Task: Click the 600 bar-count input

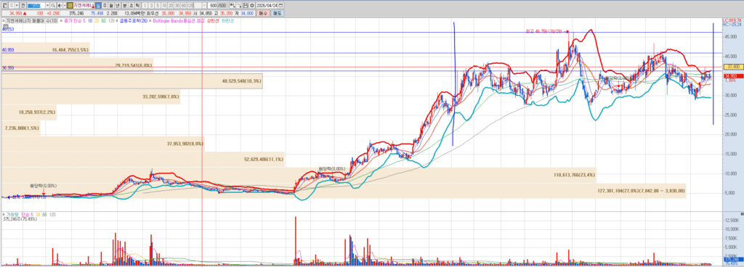Action: (213, 5)
